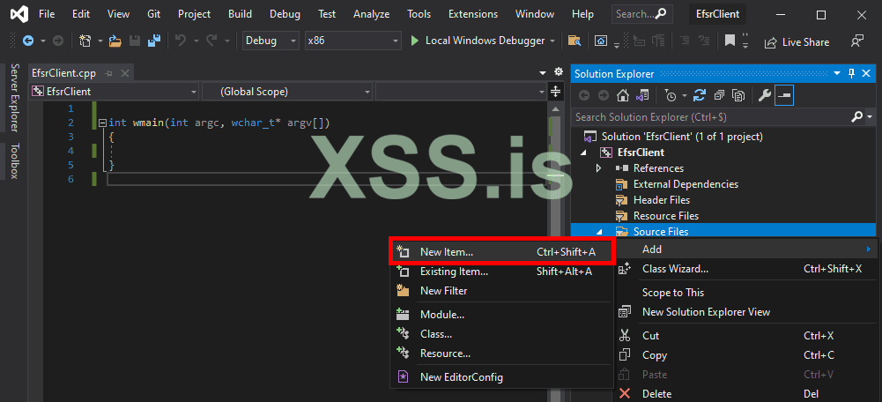Image resolution: width=882 pixels, height=402 pixels.
Task: Select Scope to This menu item
Action: (745, 292)
